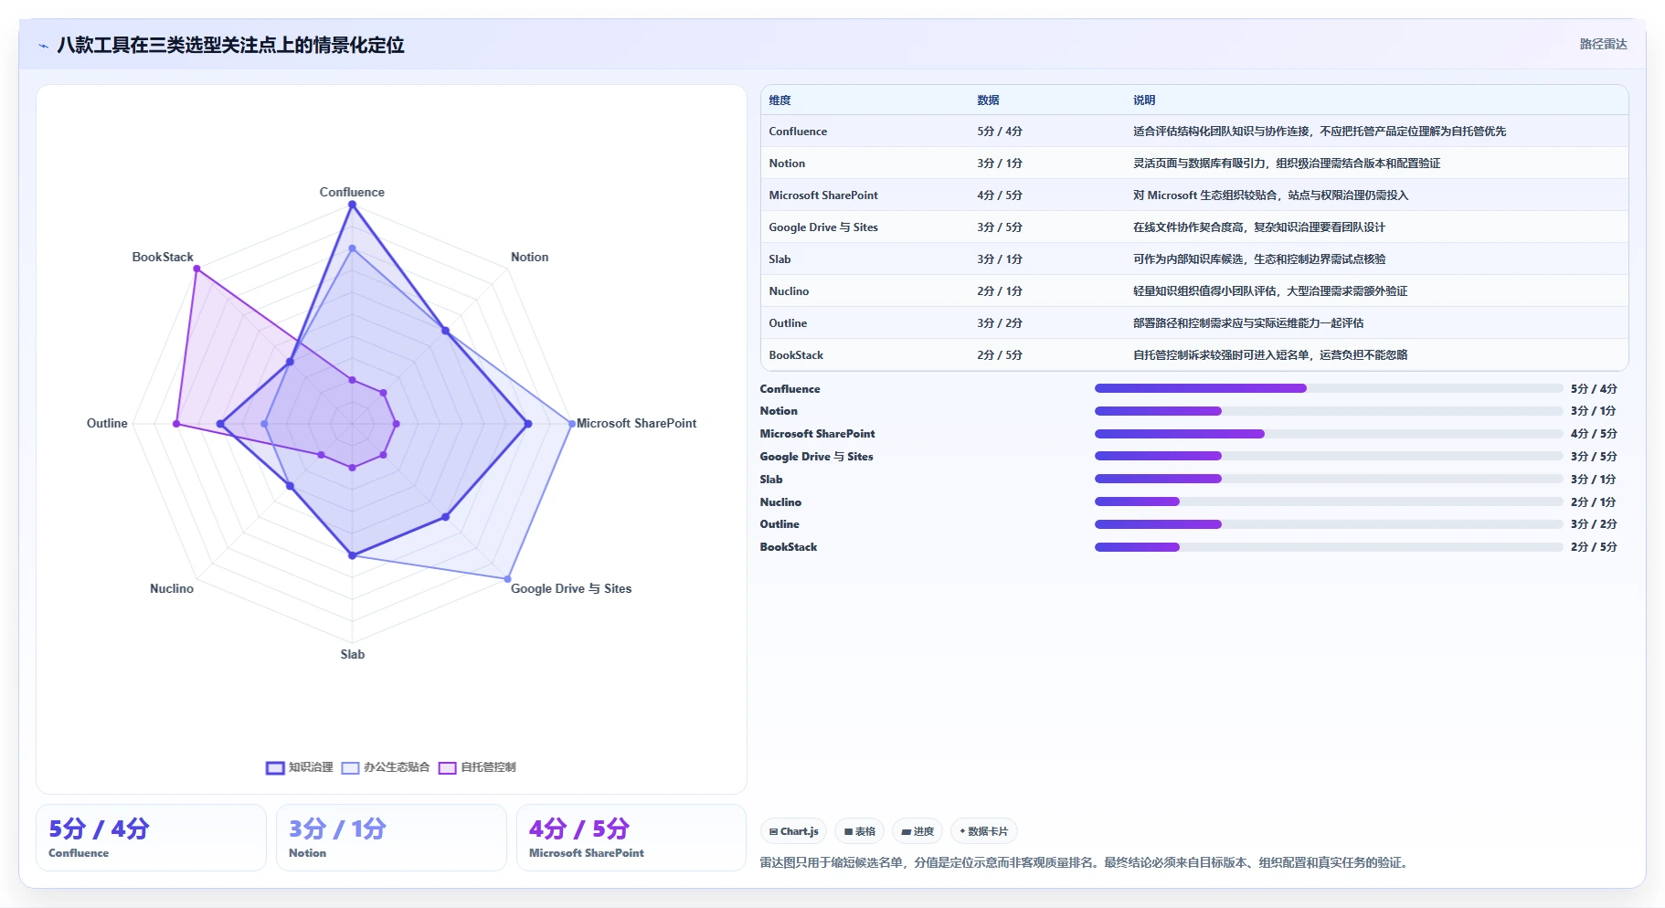Open the Microsoft SharePoint 4分 / 5分 card
This screenshot has height=908, width=1665.
pos(631,838)
